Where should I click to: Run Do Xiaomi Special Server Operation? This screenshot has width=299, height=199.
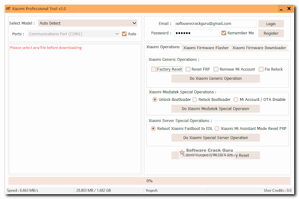pos(215,138)
